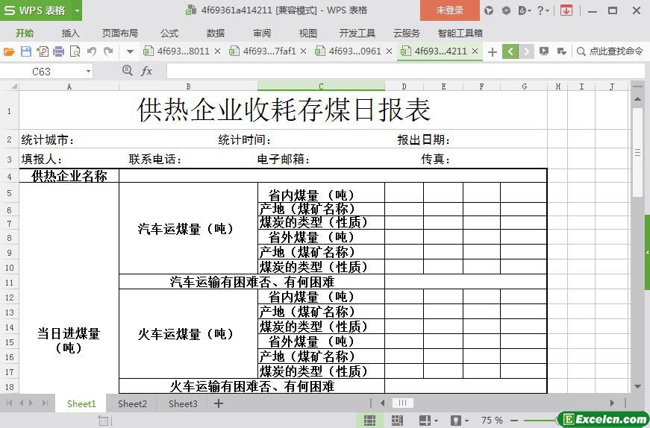The height and width of the screenshot is (428, 650).
Task: Open the Name Box dropdown arrow
Action: [x=88, y=72]
